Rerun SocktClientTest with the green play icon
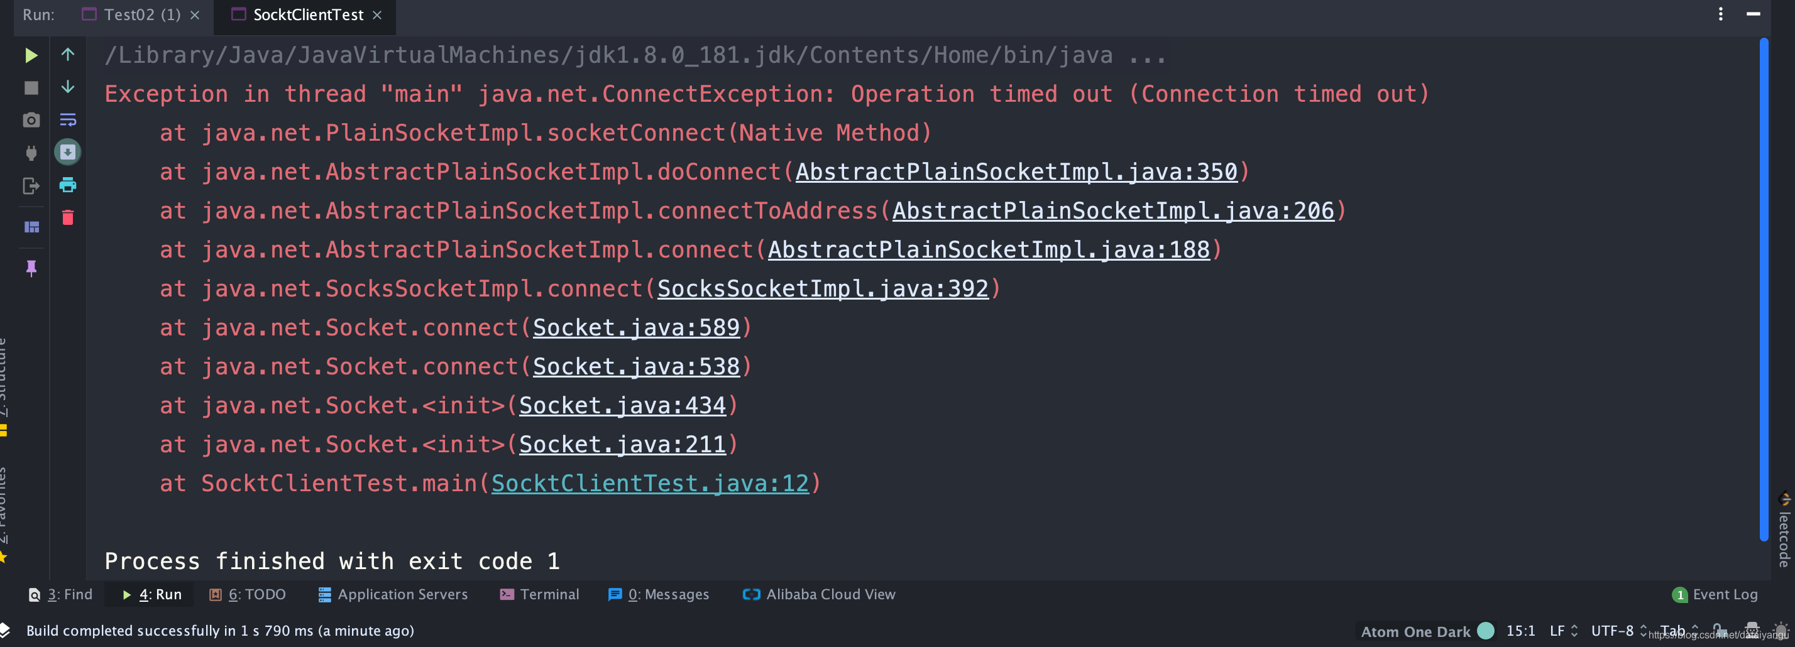This screenshot has width=1795, height=647. click(31, 55)
